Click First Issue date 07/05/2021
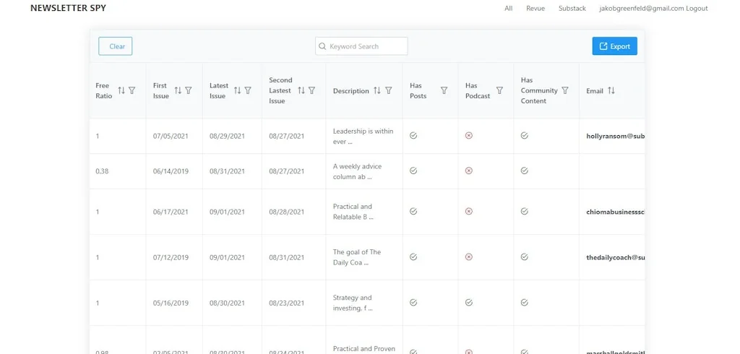The image size is (740, 354). click(171, 136)
